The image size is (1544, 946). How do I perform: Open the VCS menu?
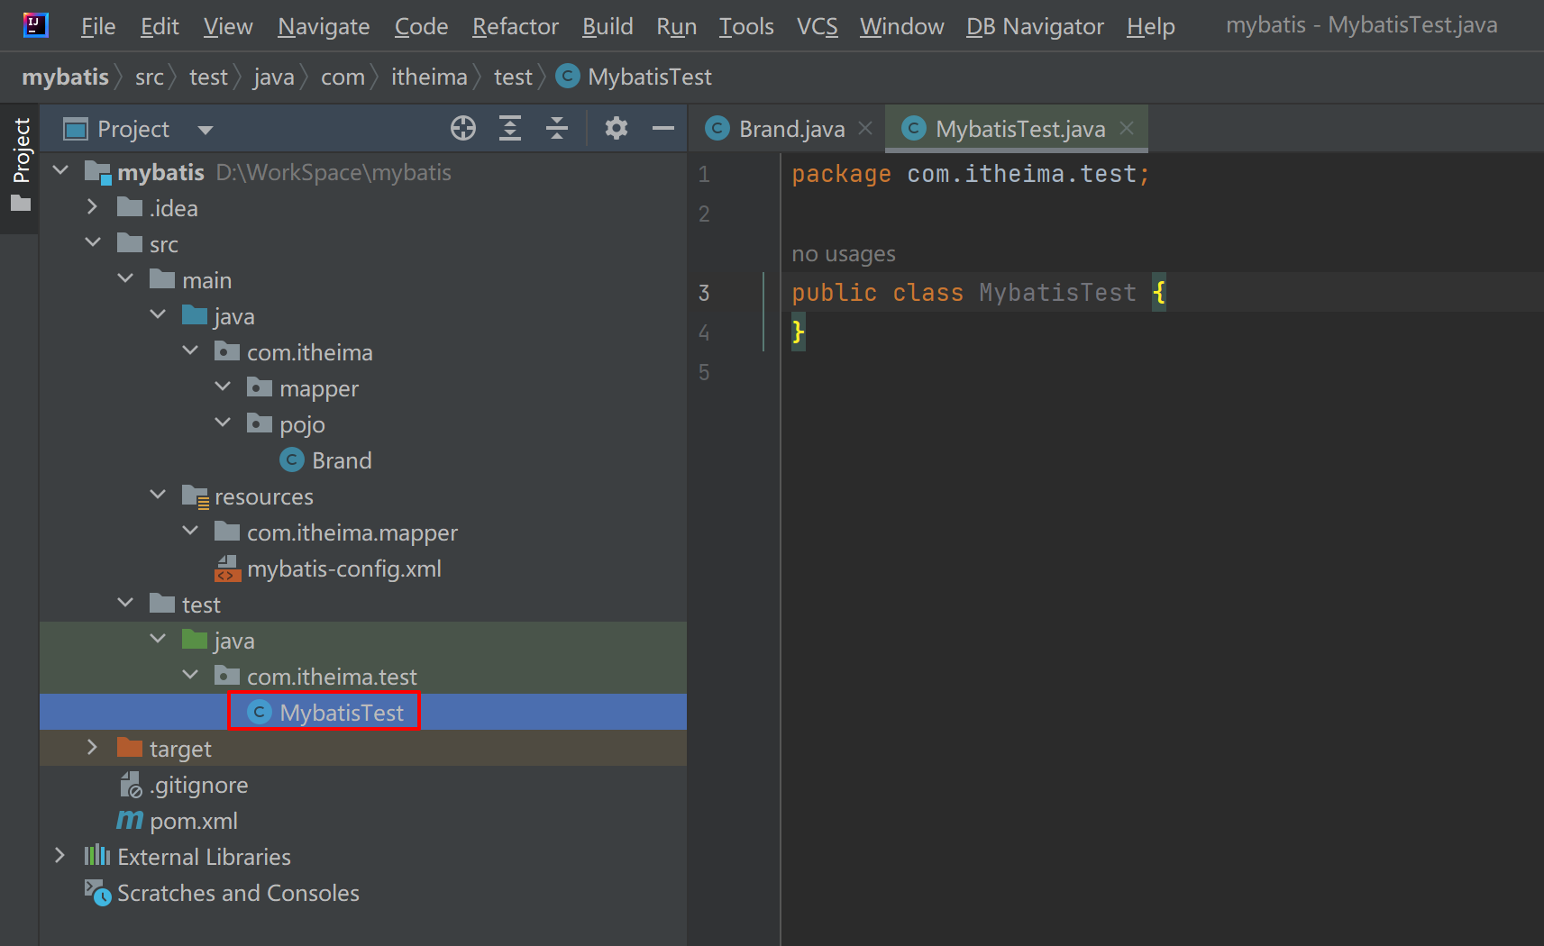click(818, 27)
